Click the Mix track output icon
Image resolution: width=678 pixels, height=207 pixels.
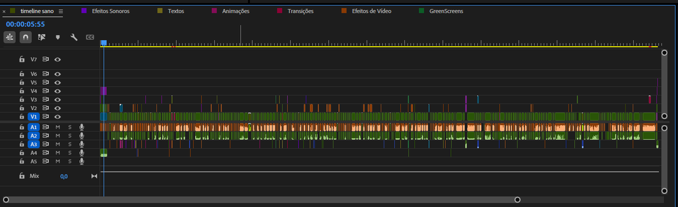coord(94,177)
